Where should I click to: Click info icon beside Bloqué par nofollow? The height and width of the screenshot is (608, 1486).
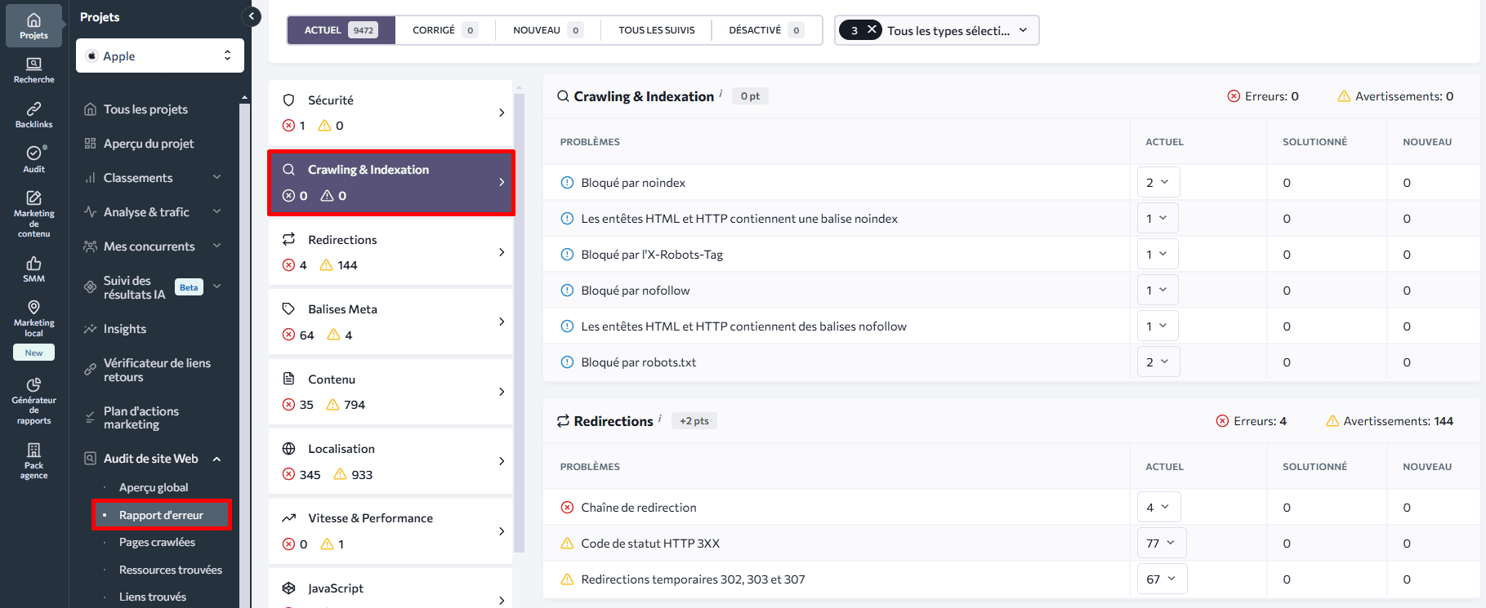tap(567, 291)
